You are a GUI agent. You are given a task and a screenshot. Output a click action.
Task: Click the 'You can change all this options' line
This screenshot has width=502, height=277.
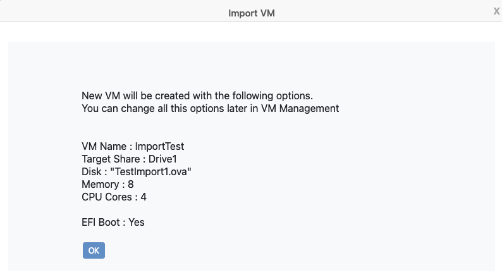point(210,108)
